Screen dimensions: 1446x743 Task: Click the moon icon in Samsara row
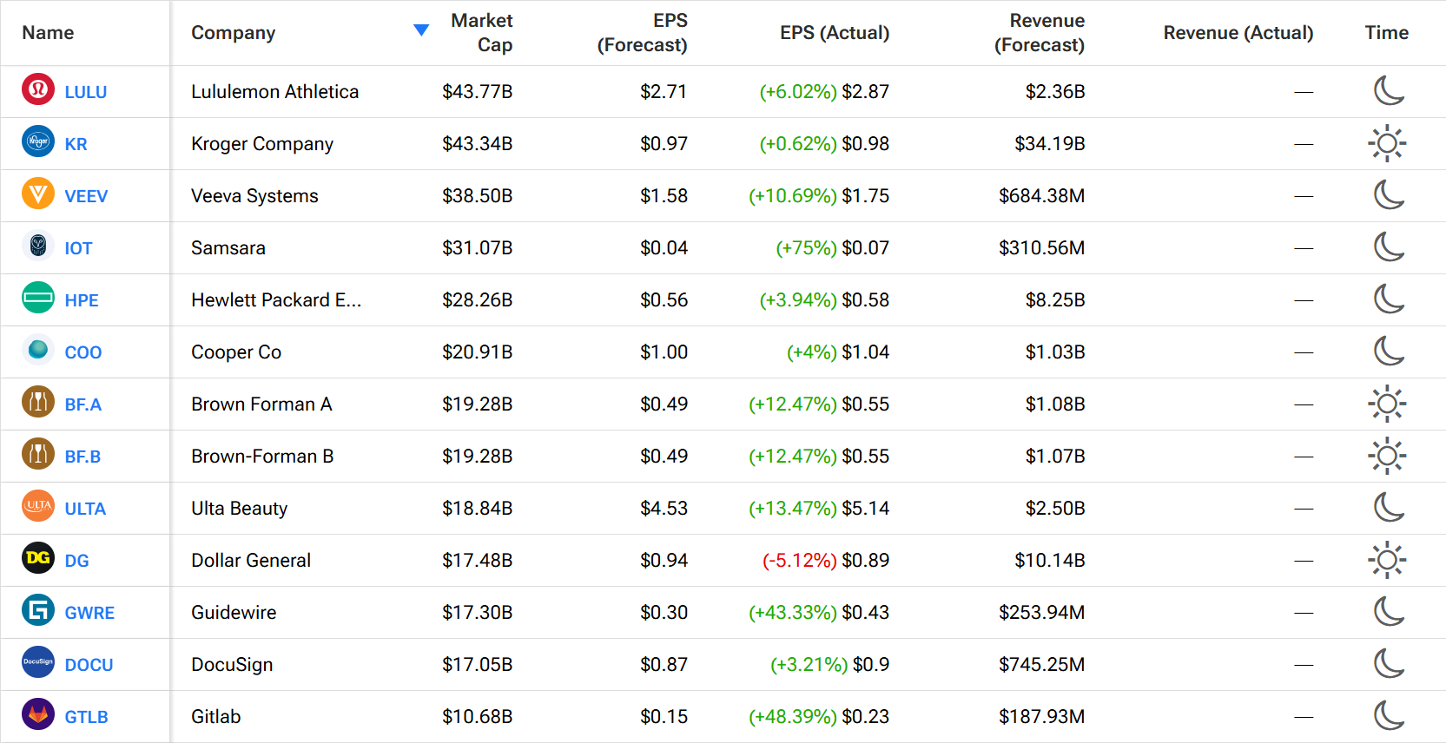click(1389, 247)
